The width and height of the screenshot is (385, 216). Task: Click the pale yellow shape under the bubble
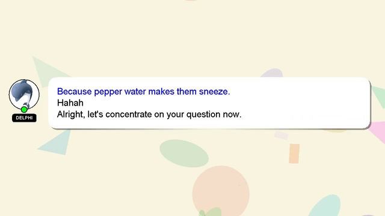[336, 131]
